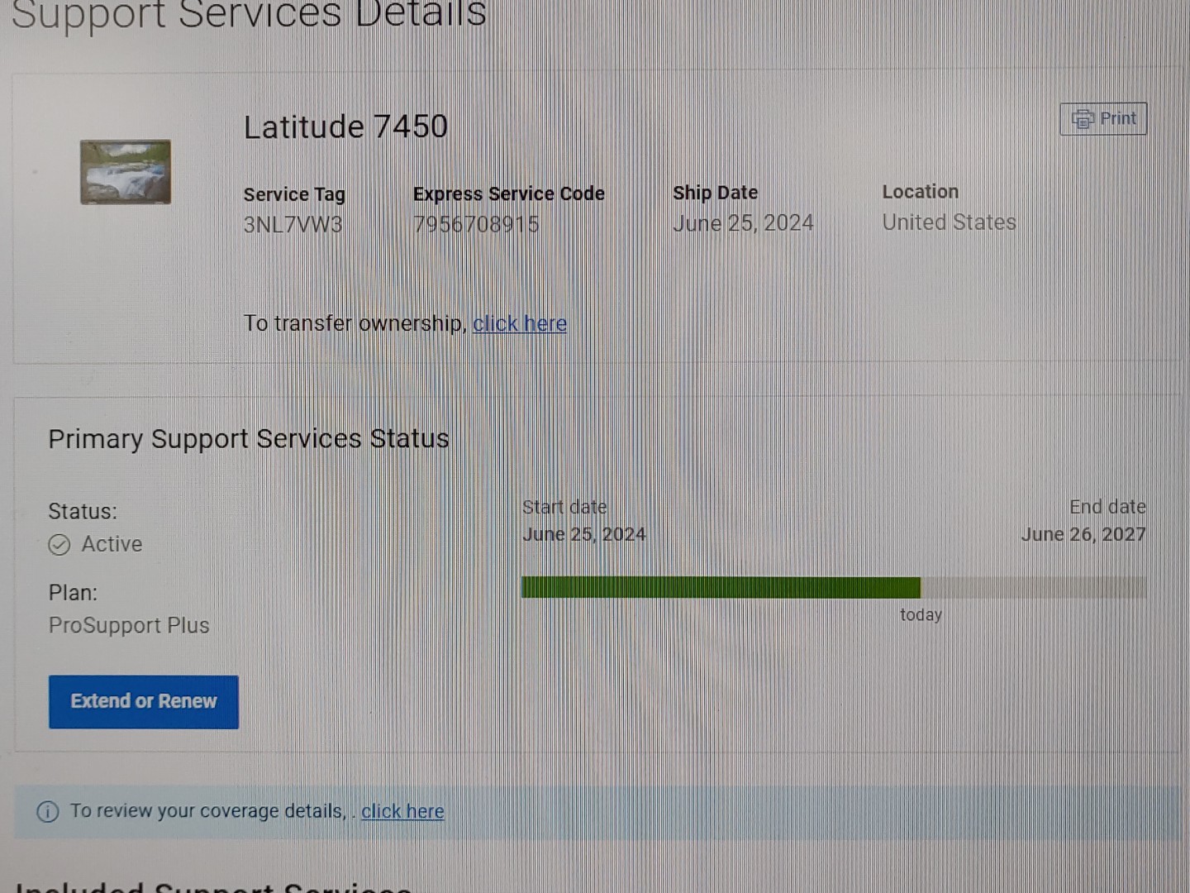This screenshot has width=1190, height=893.
Task: Click the Extend or Renew button
Action: click(144, 702)
